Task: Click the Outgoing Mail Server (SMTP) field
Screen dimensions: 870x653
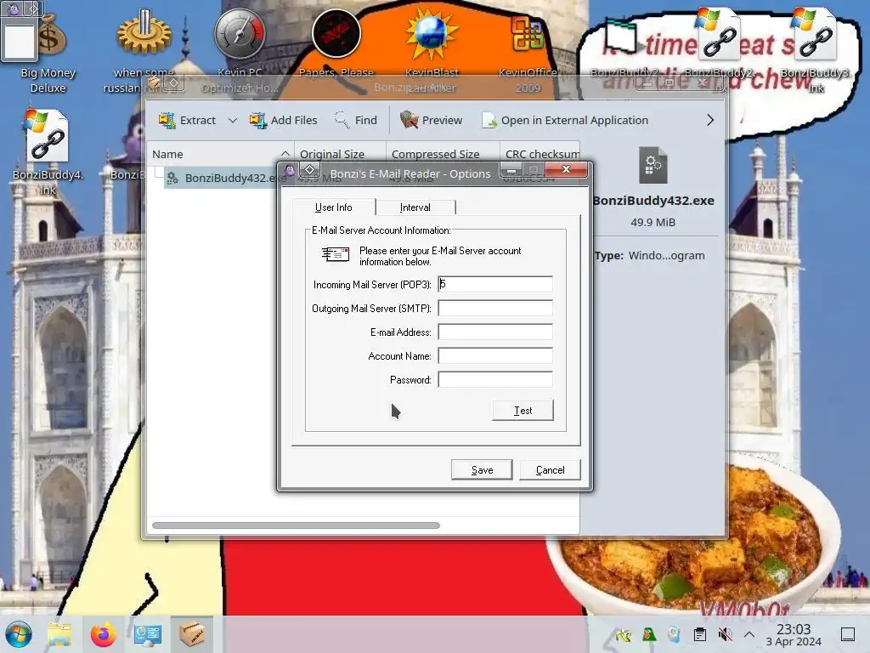Action: pyautogui.click(x=495, y=308)
